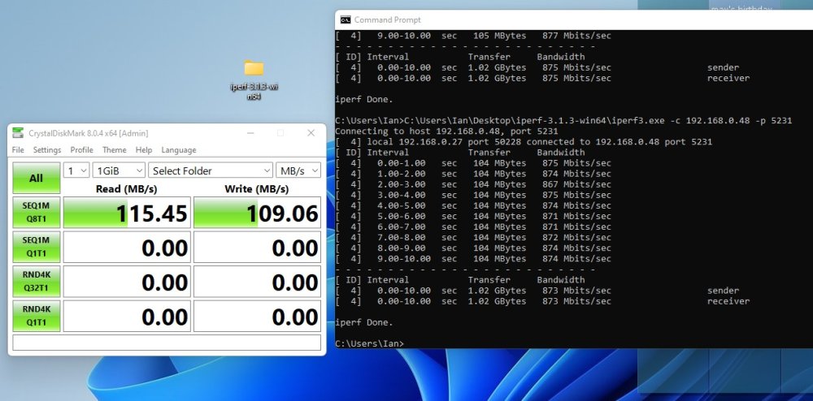Start the RND4K Q32T1 test

pyautogui.click(x=37, y=281)
